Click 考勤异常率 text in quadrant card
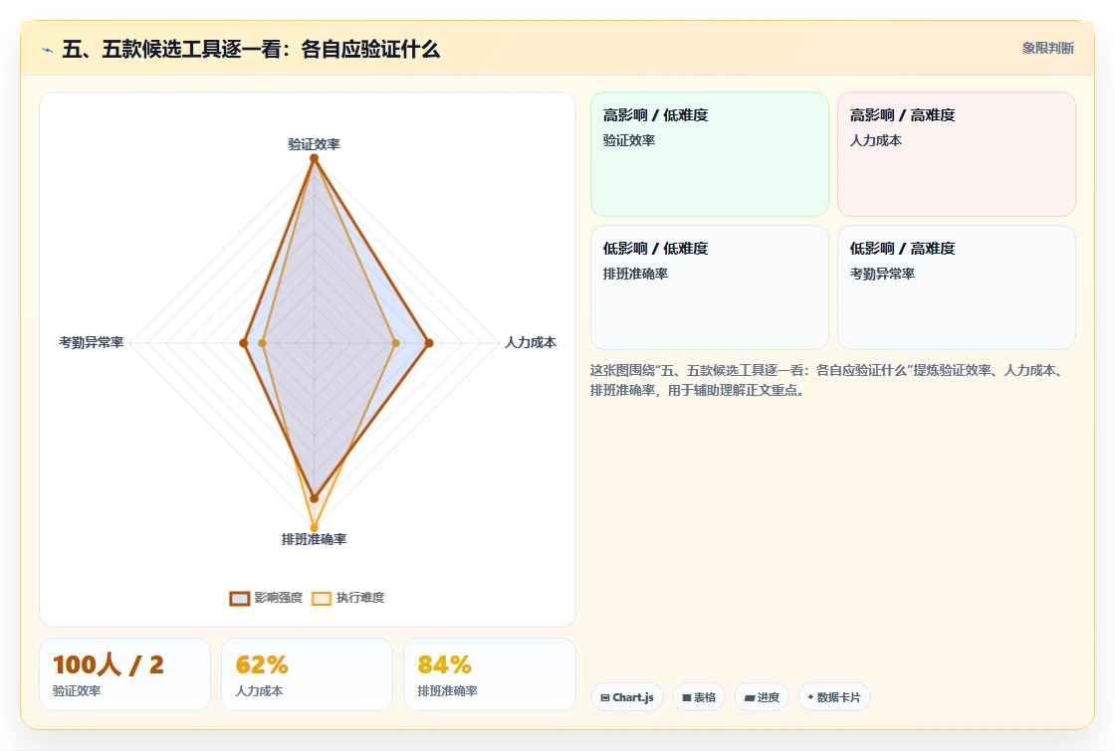Screen dimensions: 1115x751 882,274
